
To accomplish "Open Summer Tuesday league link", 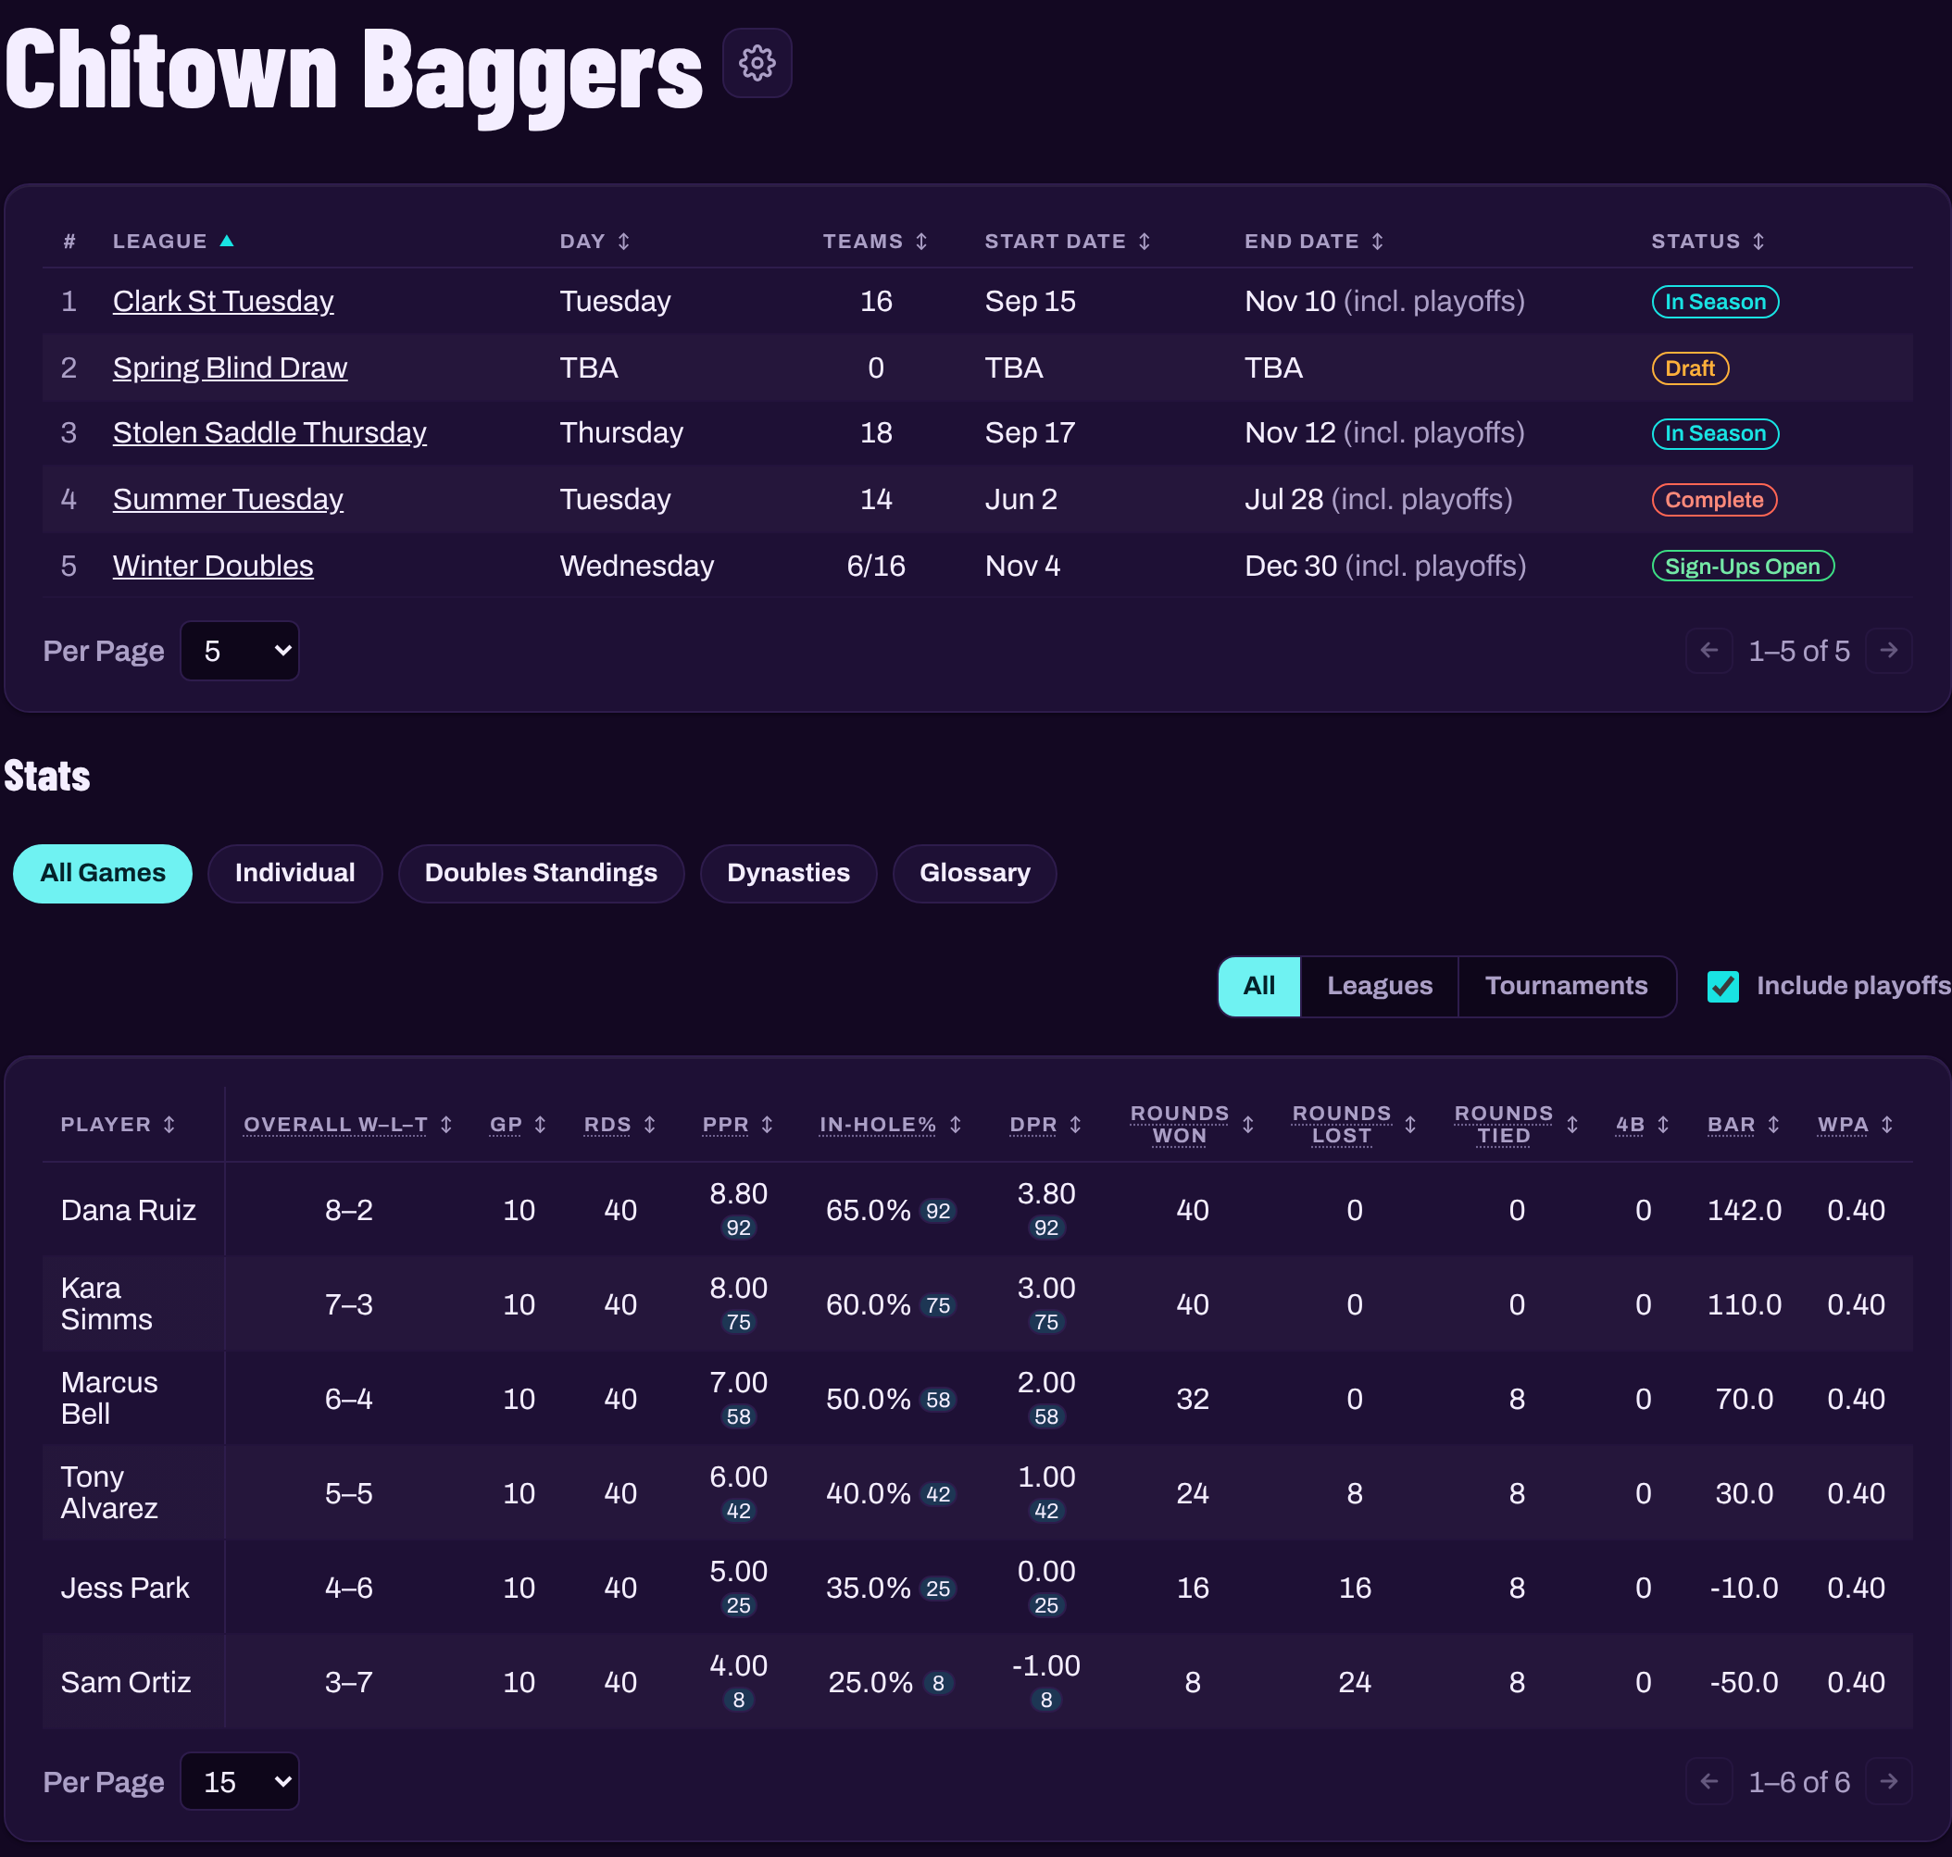I will (228, 499).
